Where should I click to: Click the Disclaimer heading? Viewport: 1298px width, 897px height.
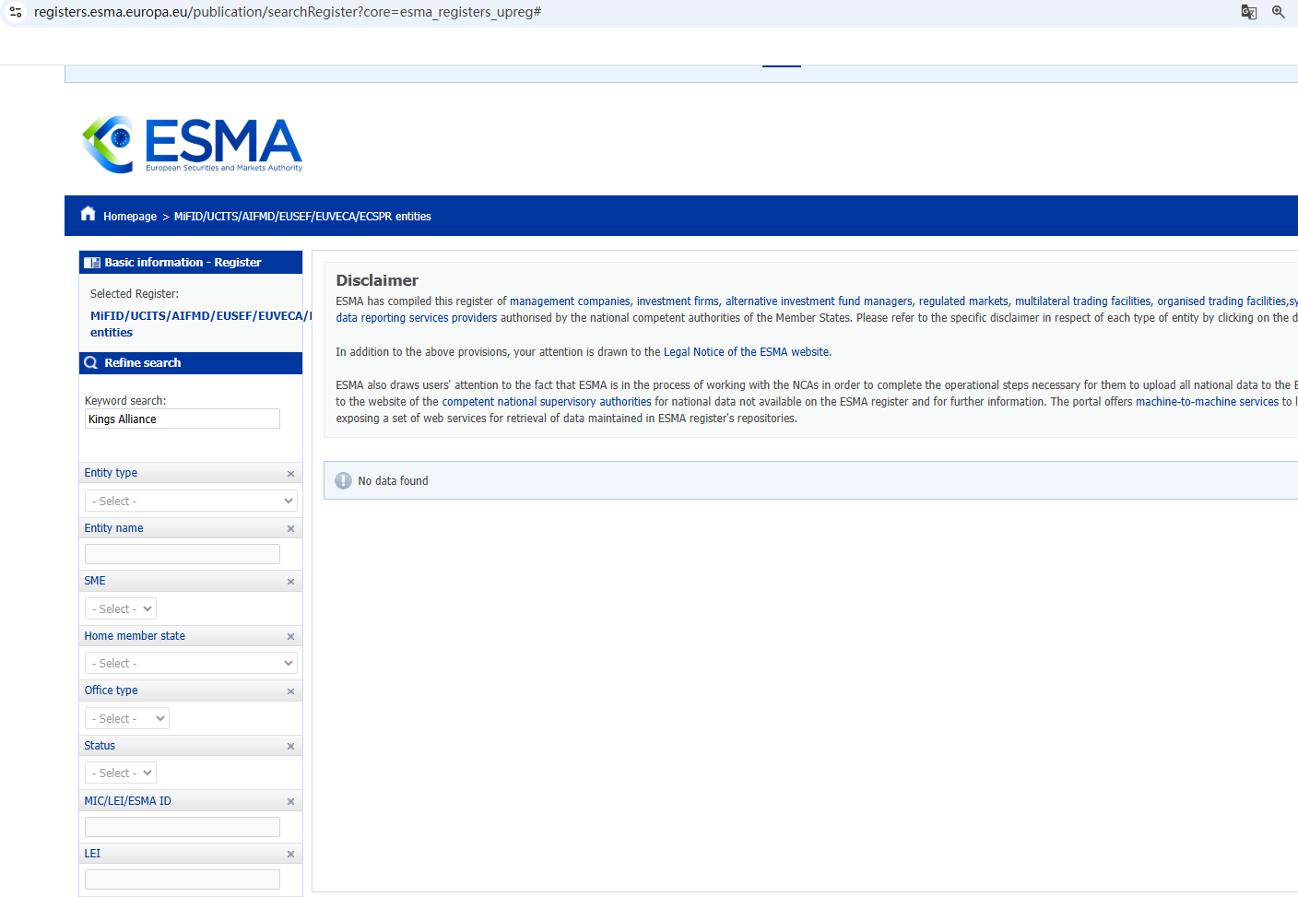pyautogui.click(x=377, y=280)
